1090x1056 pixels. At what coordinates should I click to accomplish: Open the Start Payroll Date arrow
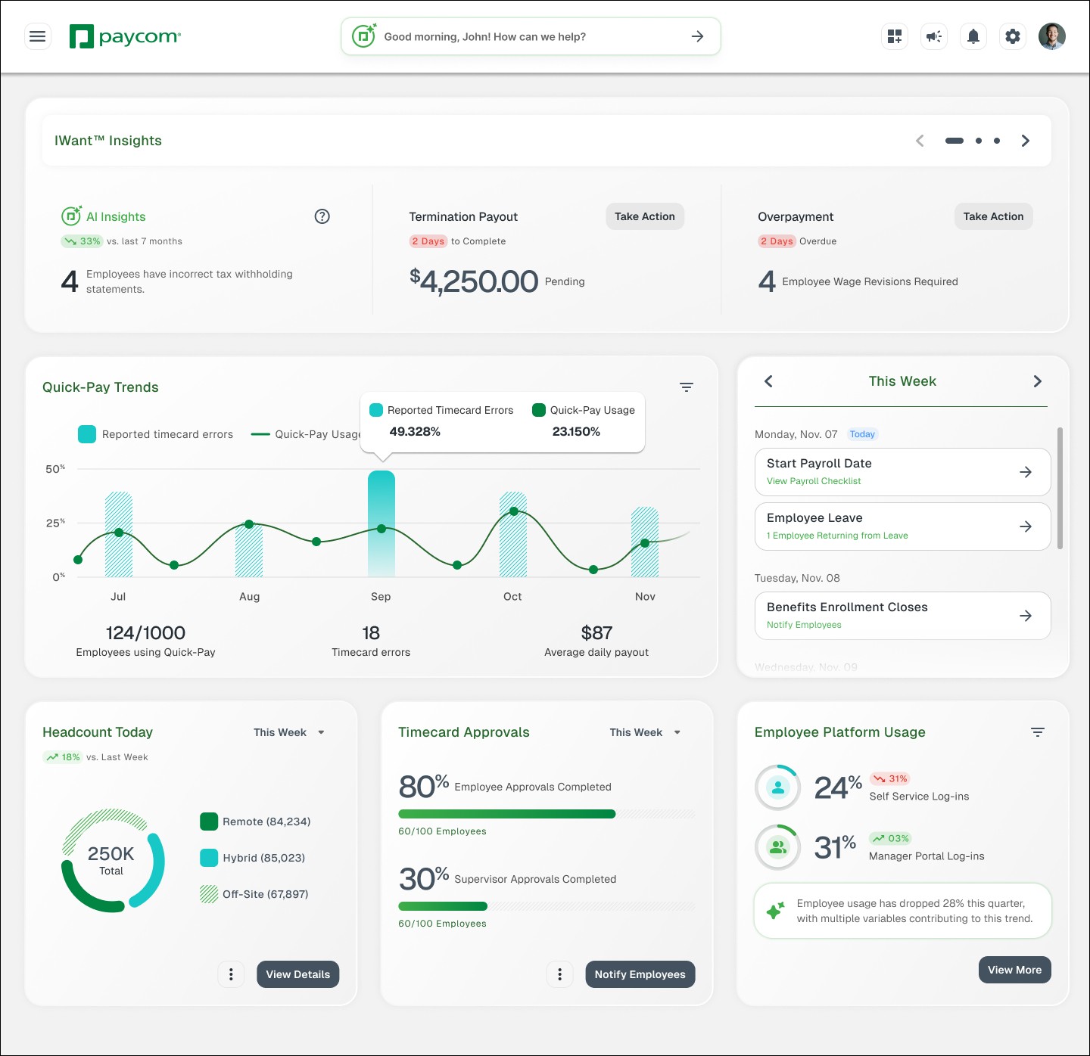1026,472
